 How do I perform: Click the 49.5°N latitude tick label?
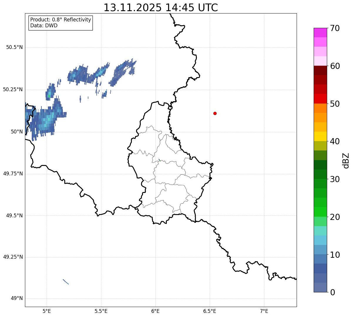pyautogui.click(x=14, y=216)
